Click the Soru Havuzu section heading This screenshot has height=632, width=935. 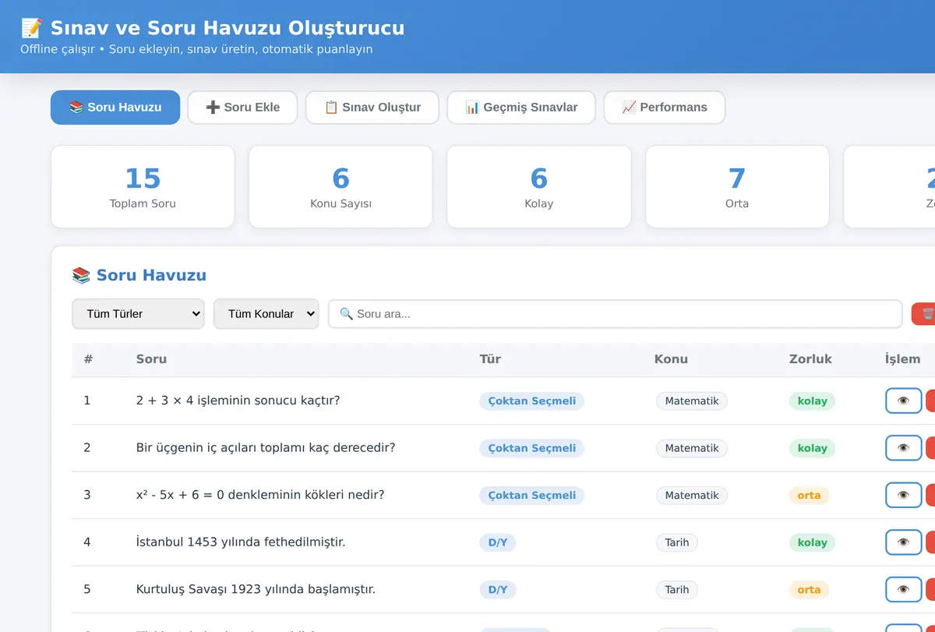139,275
